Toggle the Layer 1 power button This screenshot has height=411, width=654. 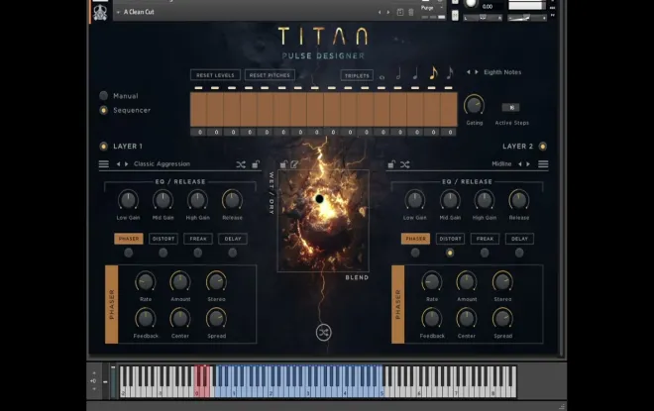click(x=103, y=147)
